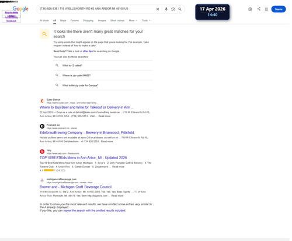This screenshot has width=292, height=241.
Task: Open the Google apps grid icon
Action: pos(266,9)
